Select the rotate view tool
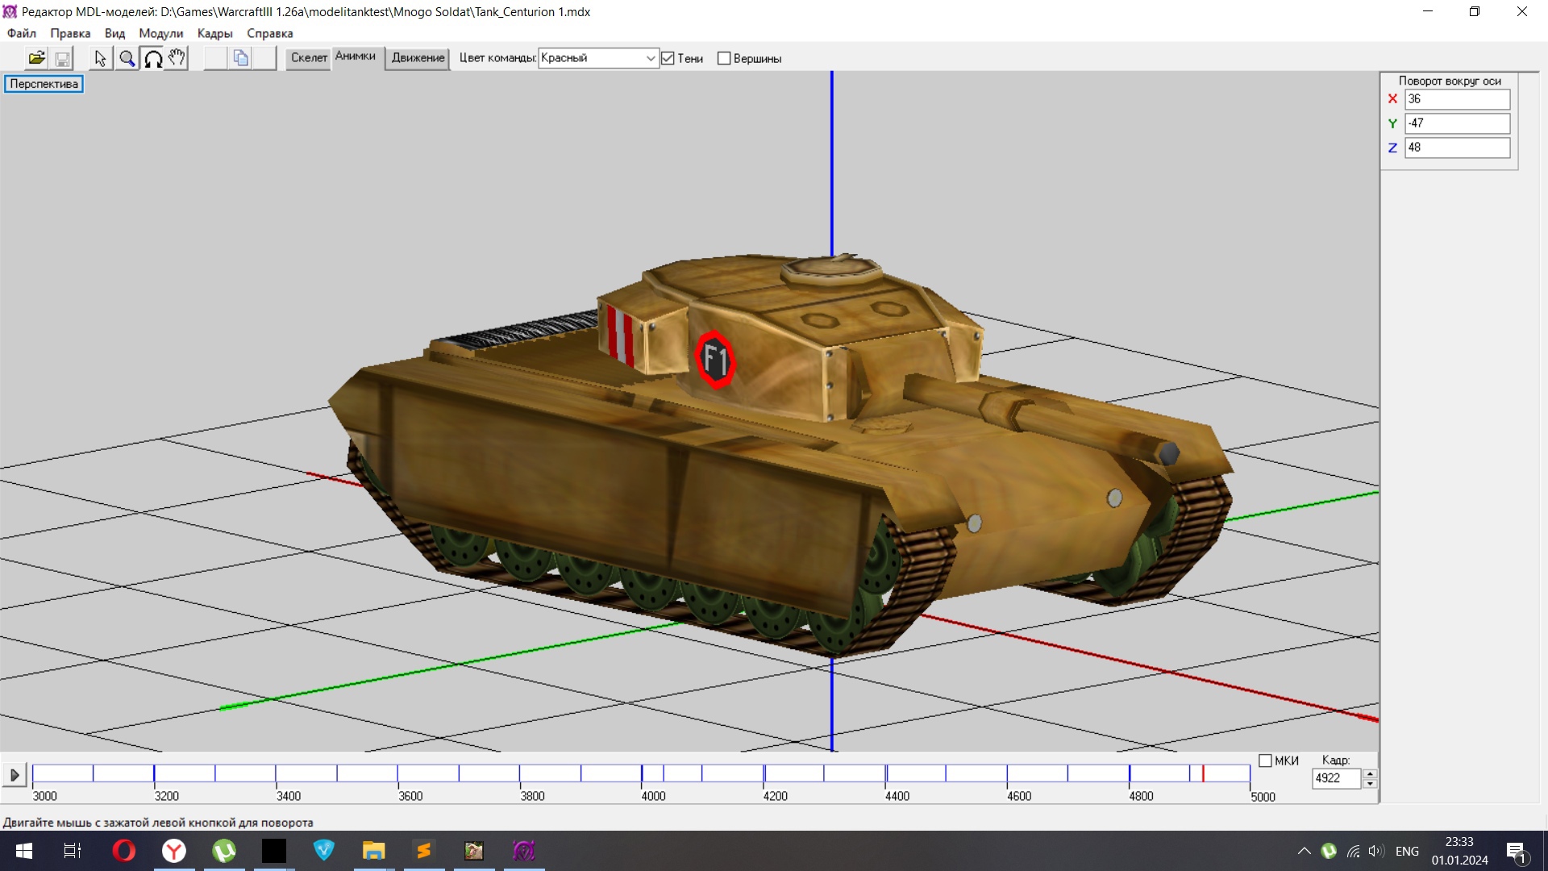This screenshot has height=871, width=1548. [x=152, y=58]
